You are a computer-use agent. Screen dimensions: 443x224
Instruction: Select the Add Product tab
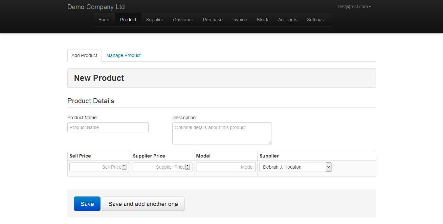point(84,55)
